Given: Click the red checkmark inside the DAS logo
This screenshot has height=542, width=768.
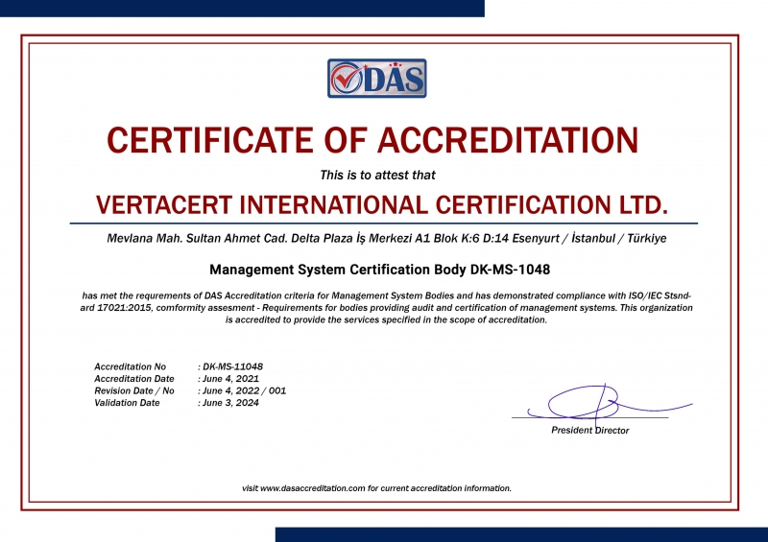Looking at the screenshot, I should click(x=346, y=79).
